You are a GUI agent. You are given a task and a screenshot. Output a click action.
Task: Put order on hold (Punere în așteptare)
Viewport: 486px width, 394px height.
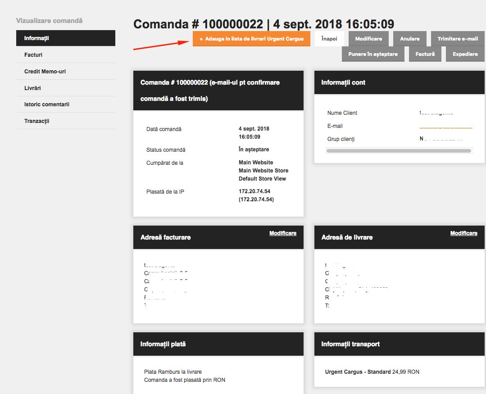coord(373,54)
